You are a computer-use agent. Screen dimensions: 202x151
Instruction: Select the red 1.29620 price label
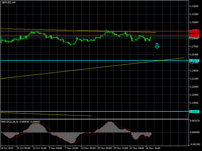pos(194,31)
